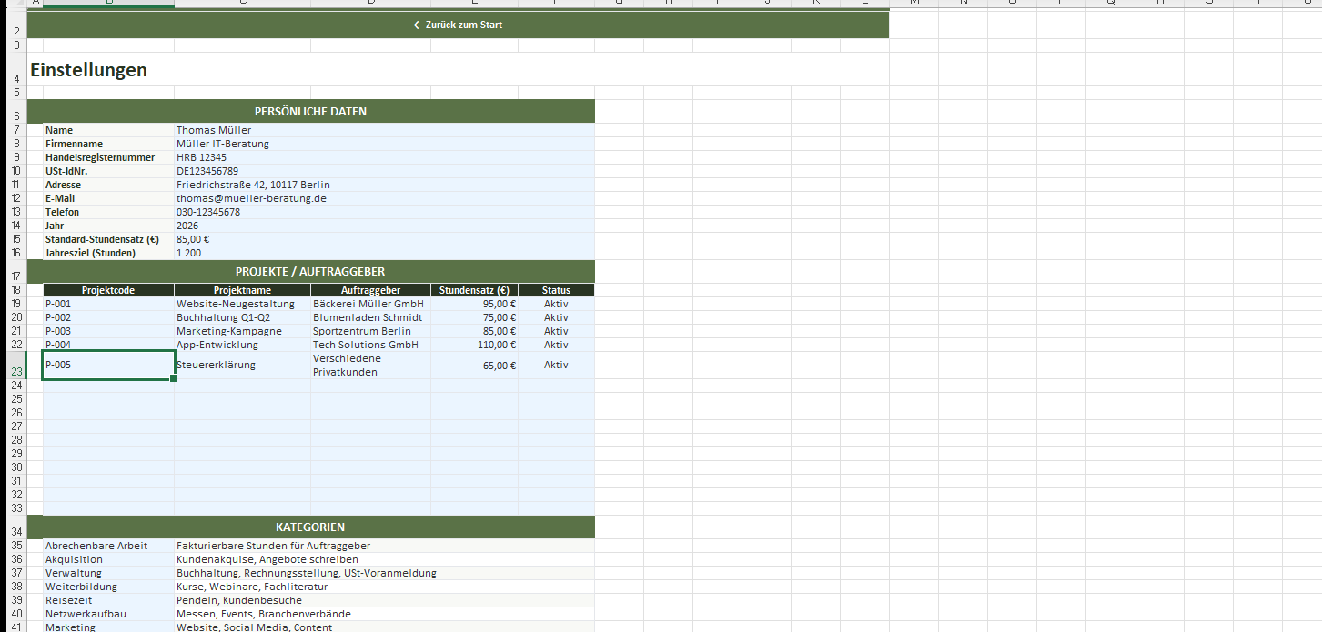1322x632 pixels.
Task: Click the Zurück zum Start link
Action: (x=458, y=25)
